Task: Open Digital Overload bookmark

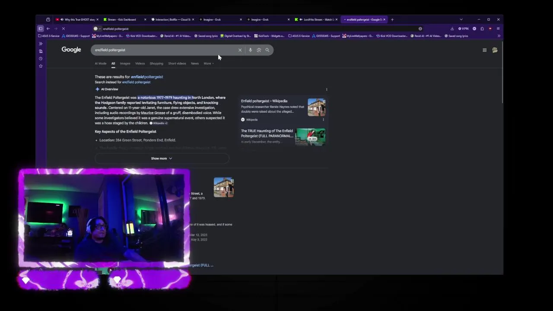Action: pyautogui.click(x=236, y=36)
